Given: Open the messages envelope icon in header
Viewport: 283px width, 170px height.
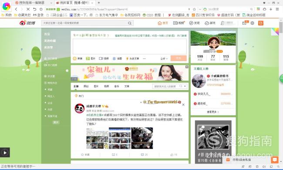Looking at the screenshot, I should [245, 23].
